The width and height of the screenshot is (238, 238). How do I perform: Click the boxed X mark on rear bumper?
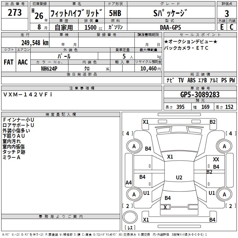coord(165,207)
